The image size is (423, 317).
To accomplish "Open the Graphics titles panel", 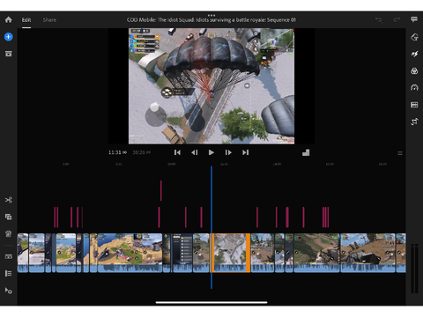I will [x=414, y=37].
